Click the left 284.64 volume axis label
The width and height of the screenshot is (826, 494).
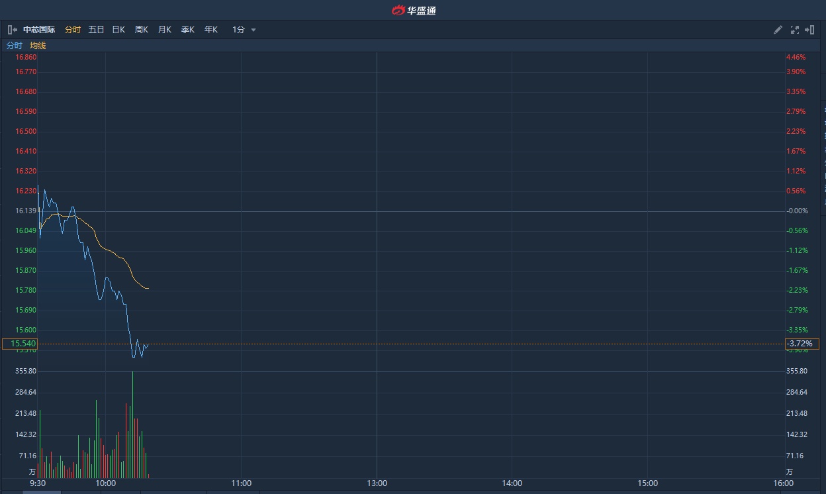26,392
